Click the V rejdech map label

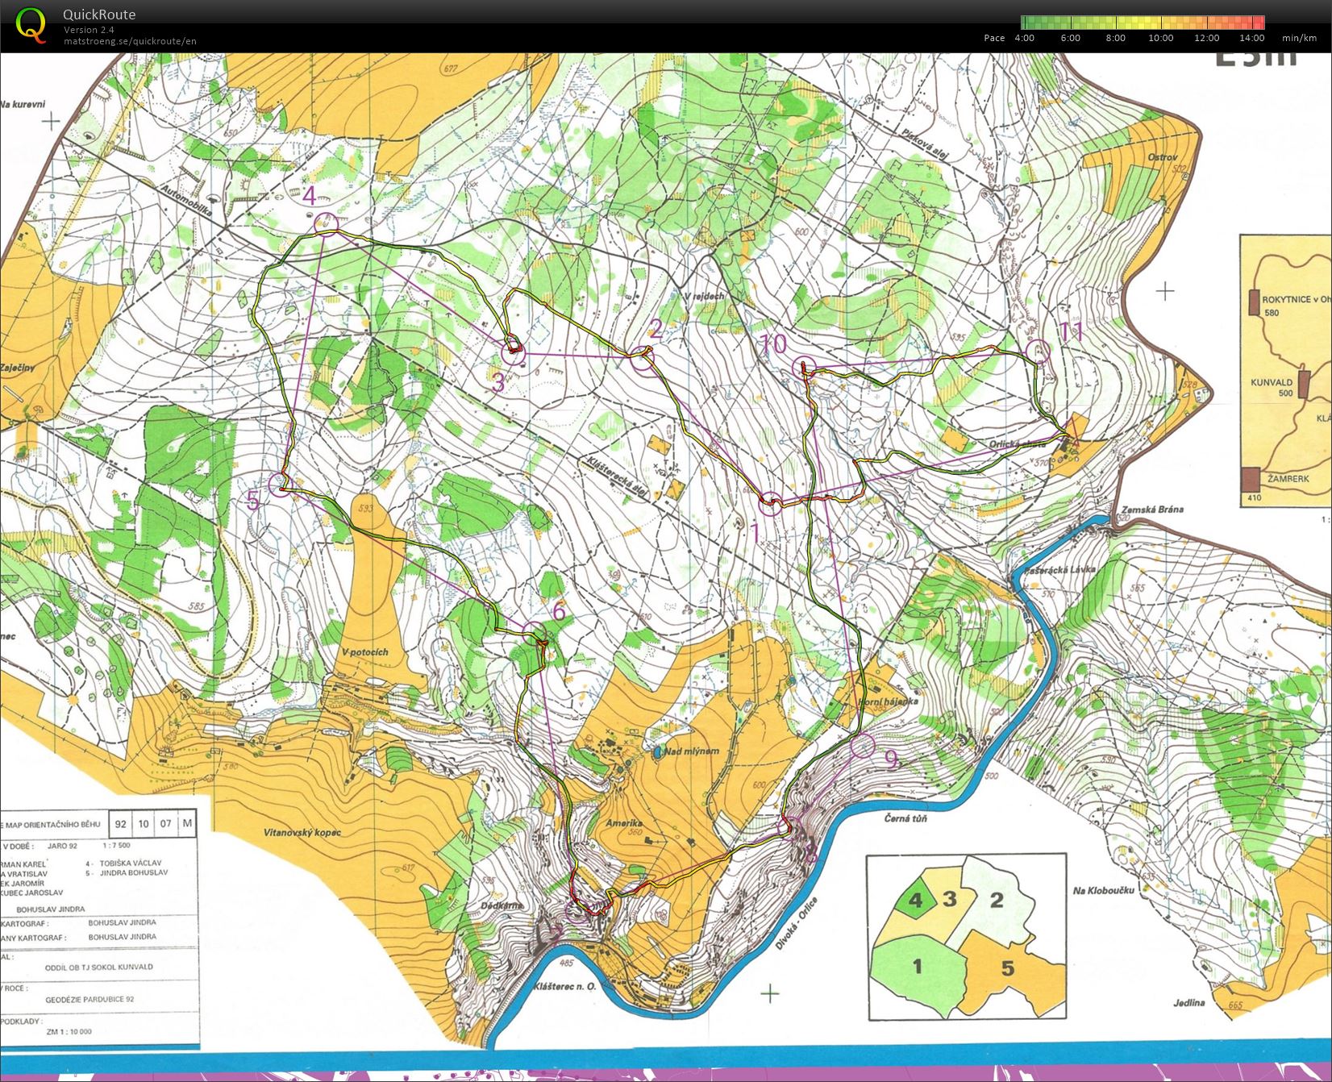[705, 297]
